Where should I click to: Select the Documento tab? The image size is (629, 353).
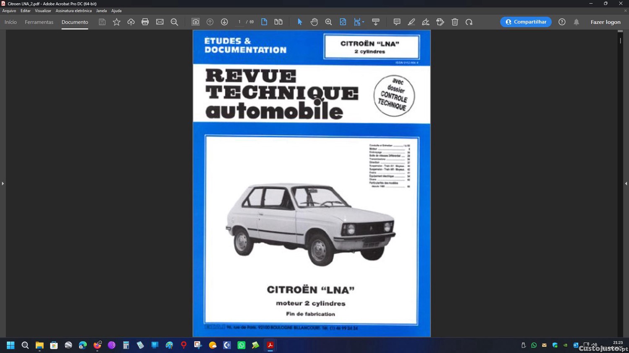click(x=75, y=22)
